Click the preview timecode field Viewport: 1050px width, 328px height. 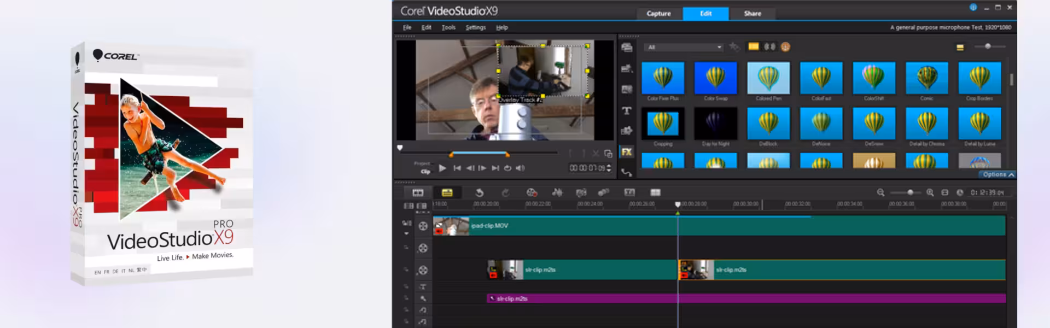[x=587, y=168]
